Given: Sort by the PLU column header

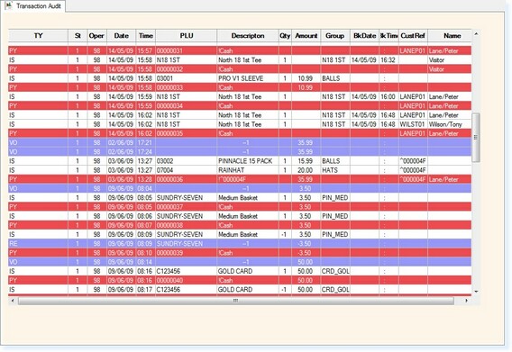Looking at the screenshot, I should [x=186, y=35].
